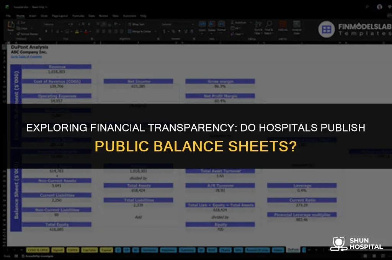Screen dimensions: 392x260
Task: Select the A/R Turnover header box
Action: [x=220, y=185]
